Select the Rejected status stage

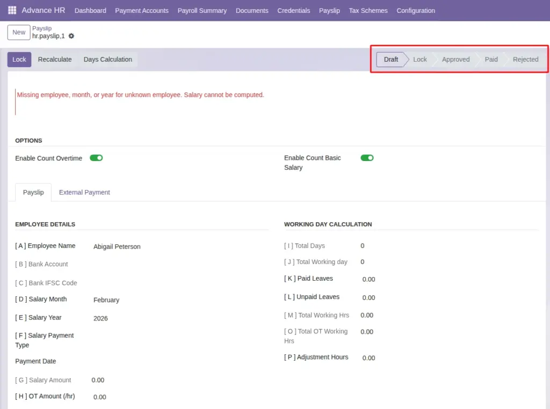pyautogui.click(x=525, y=60)
